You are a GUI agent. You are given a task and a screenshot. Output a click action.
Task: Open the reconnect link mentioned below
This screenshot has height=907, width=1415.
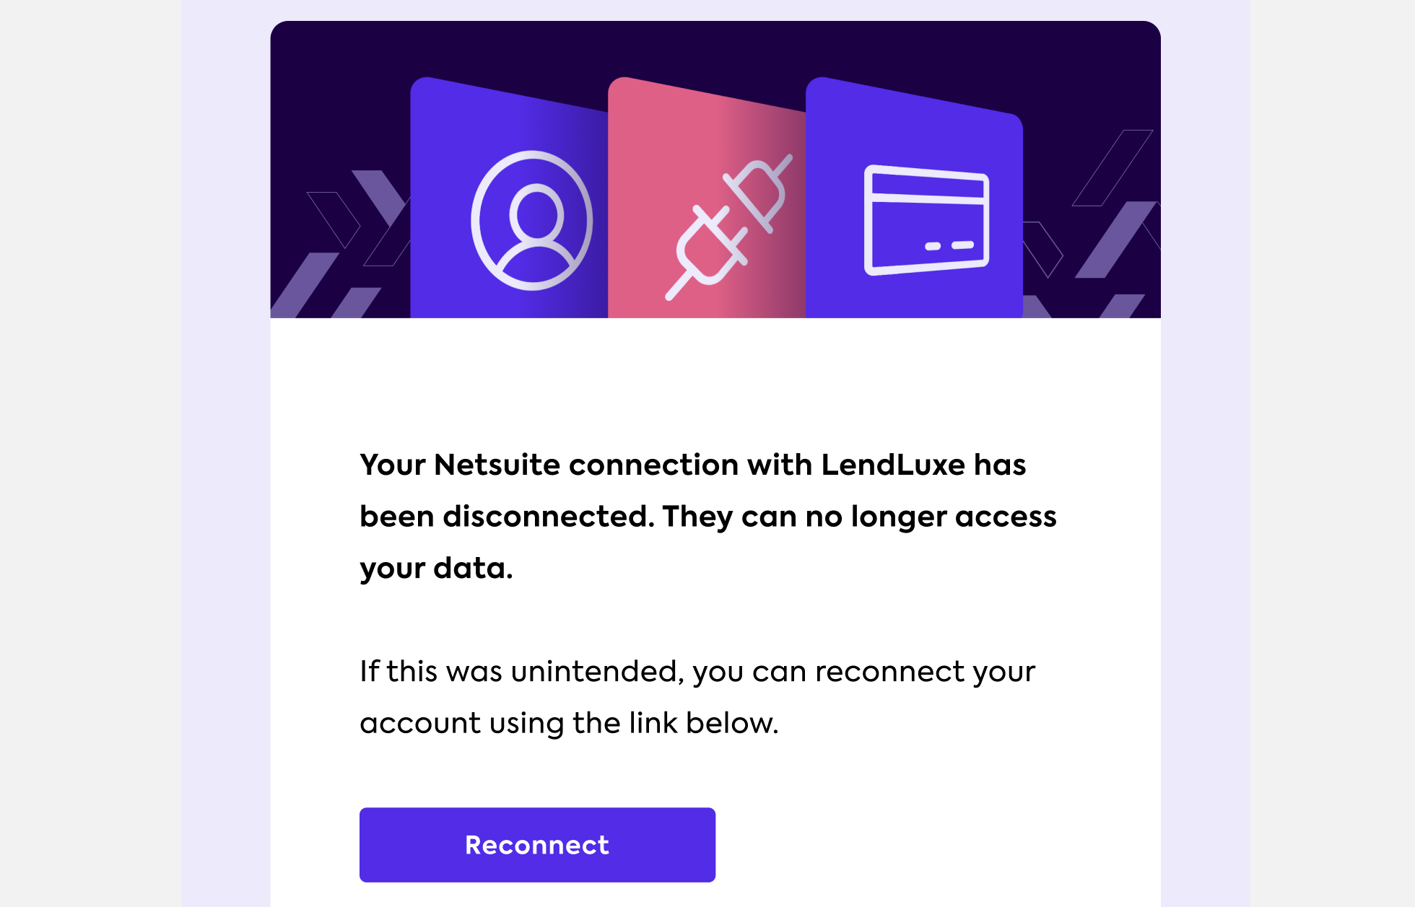(537, 844)
